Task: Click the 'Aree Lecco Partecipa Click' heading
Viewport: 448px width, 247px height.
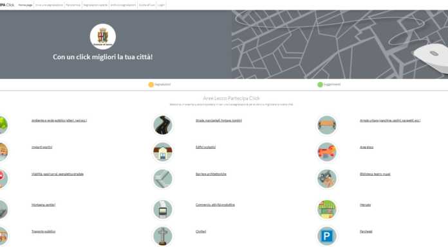Action: tap(231, 98)
